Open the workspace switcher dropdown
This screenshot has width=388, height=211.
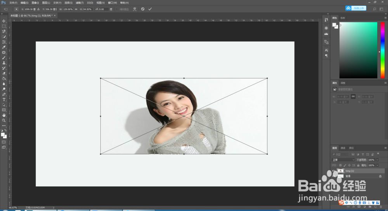(381, 9)
